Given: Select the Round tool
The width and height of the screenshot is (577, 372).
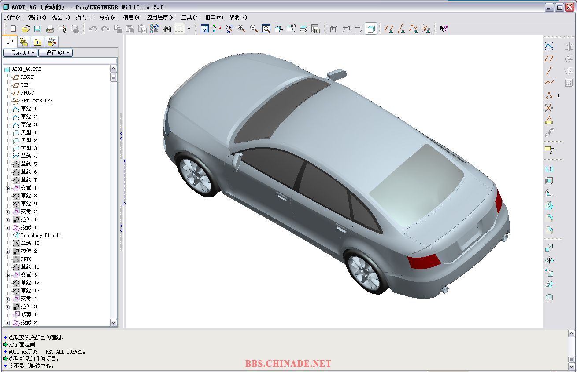Looking at the screenshot, I should (x=549, y=218).
